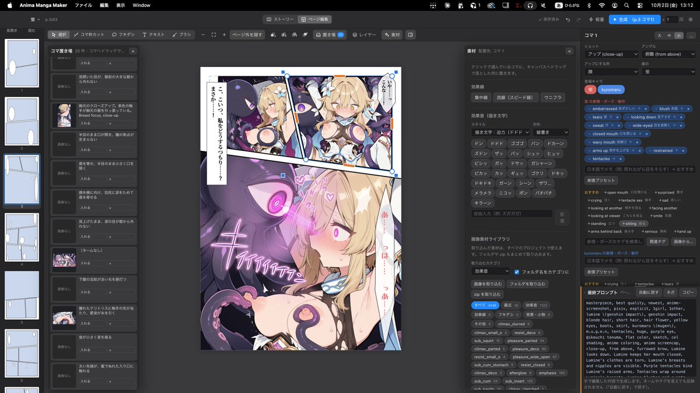Open the レイヤー layers panel
Viewport: 700px width, 393px height.
[x=365, y=34]
